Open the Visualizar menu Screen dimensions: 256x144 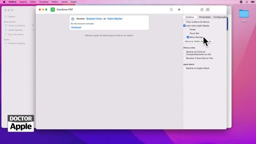[44, 2]
